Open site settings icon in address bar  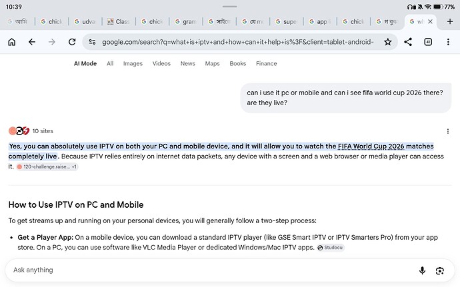click(92, 42)
